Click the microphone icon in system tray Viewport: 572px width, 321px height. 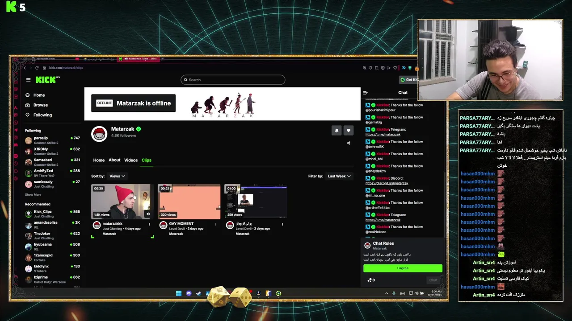pos(394,293)
